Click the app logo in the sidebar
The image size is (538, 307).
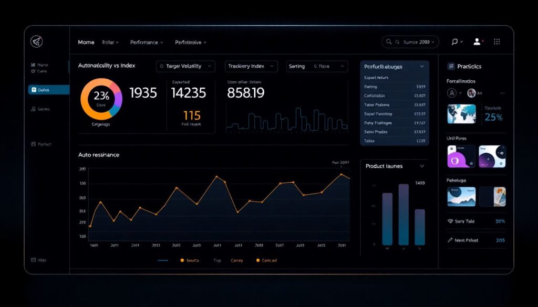36,42
